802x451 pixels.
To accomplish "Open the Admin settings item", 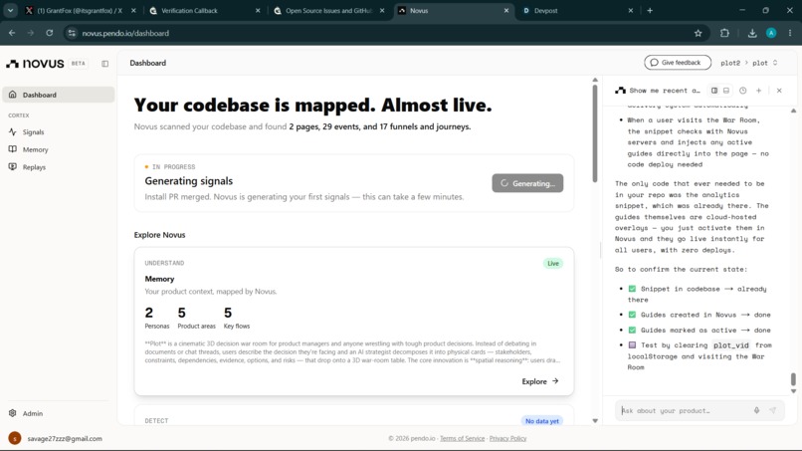I will [x=33, y=413].
